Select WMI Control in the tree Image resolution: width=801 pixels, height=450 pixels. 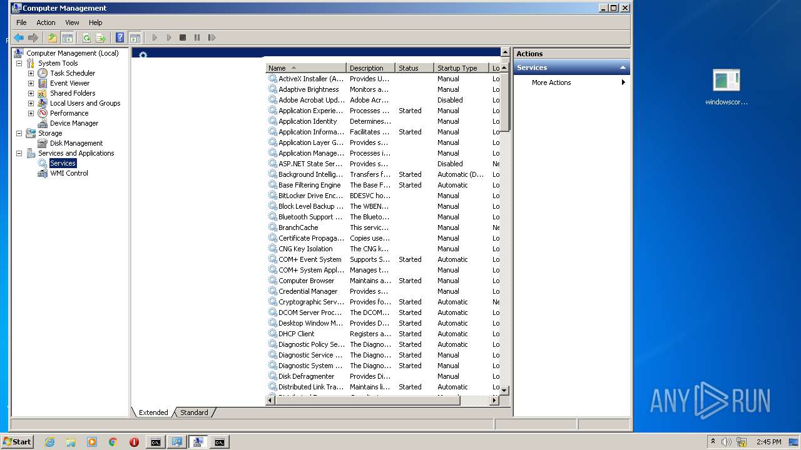coord(69,173)
